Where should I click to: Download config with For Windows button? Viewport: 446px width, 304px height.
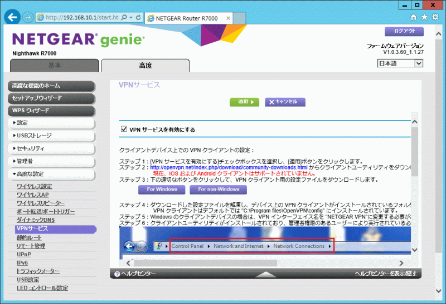(162, 190)
